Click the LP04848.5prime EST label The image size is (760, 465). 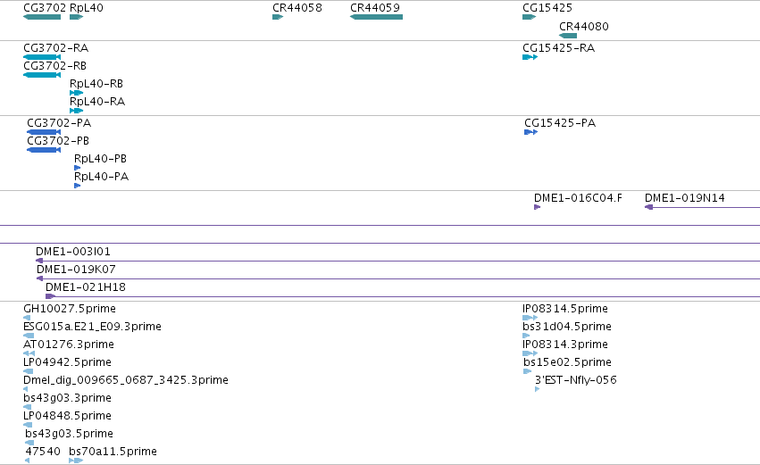tap(67, 416)
